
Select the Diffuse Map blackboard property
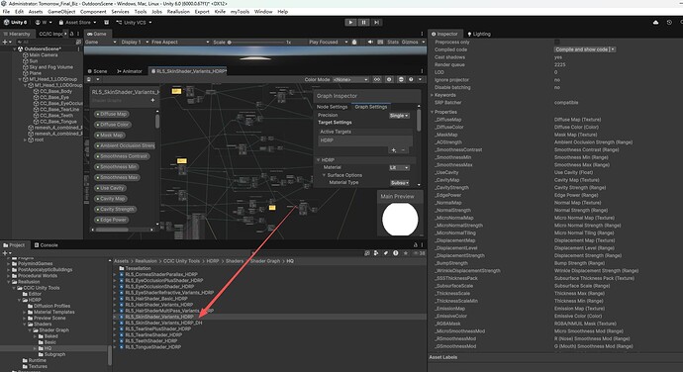pos(111,114)
